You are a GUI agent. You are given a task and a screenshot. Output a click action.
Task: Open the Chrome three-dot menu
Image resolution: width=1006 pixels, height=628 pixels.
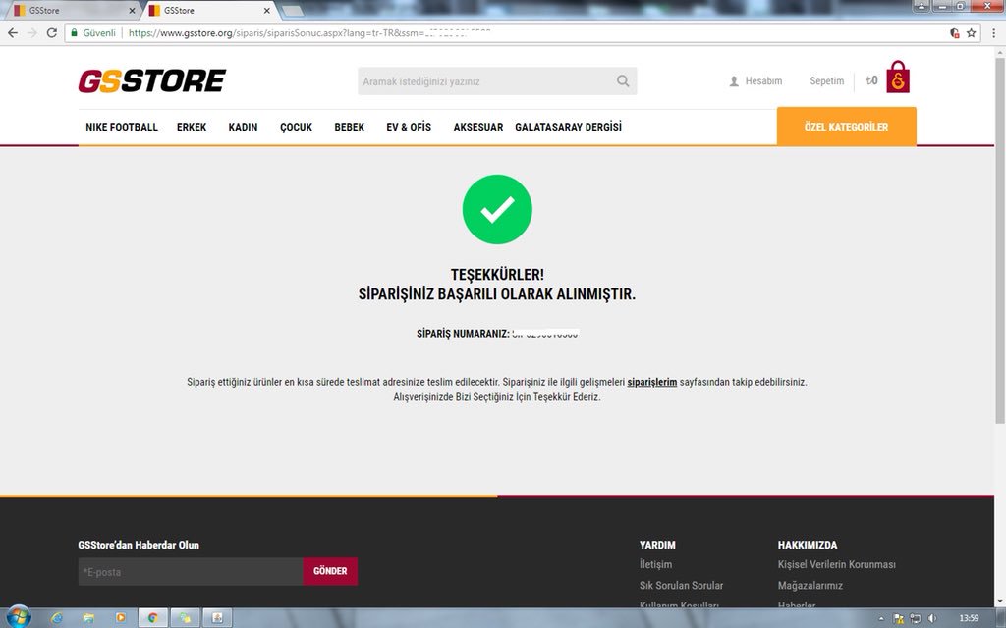993,32
